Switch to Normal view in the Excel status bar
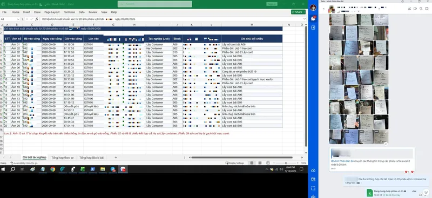This screenshot has width=432, height=198. (x=252, y=163)
